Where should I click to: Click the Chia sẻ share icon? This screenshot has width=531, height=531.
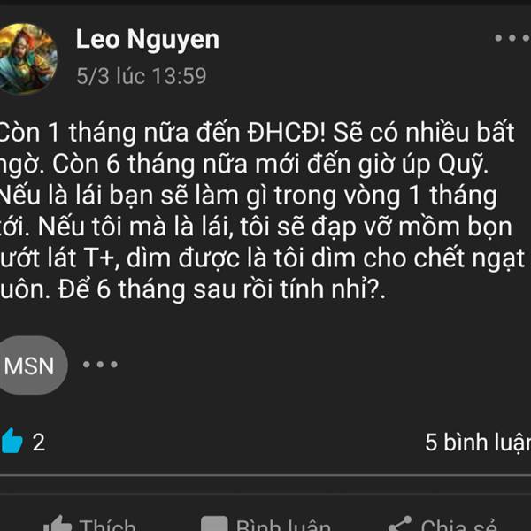coord(400,524)
